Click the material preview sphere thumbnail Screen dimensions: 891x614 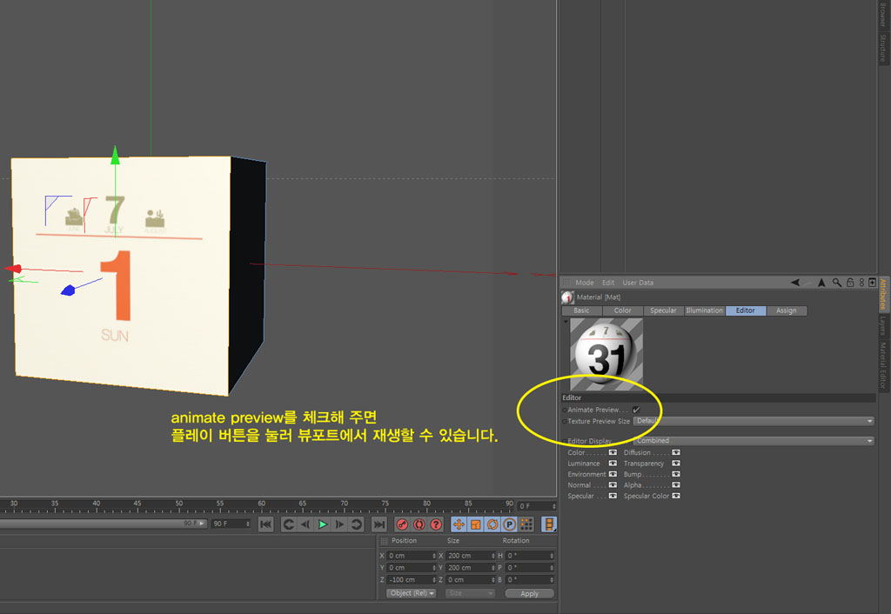point(606,354)
